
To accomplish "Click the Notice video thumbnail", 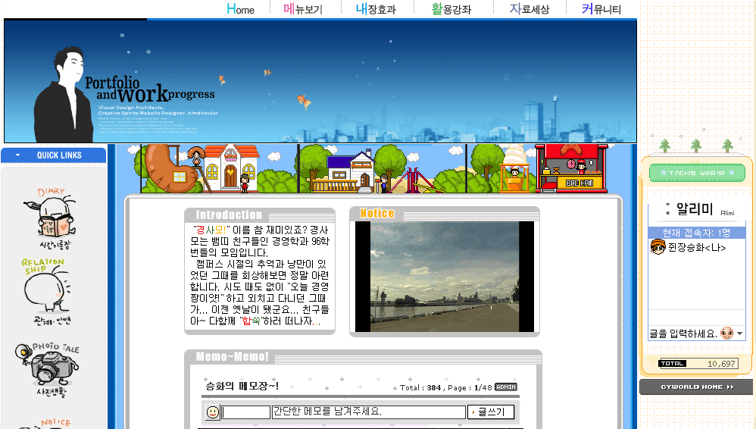I will click(444, 276).
